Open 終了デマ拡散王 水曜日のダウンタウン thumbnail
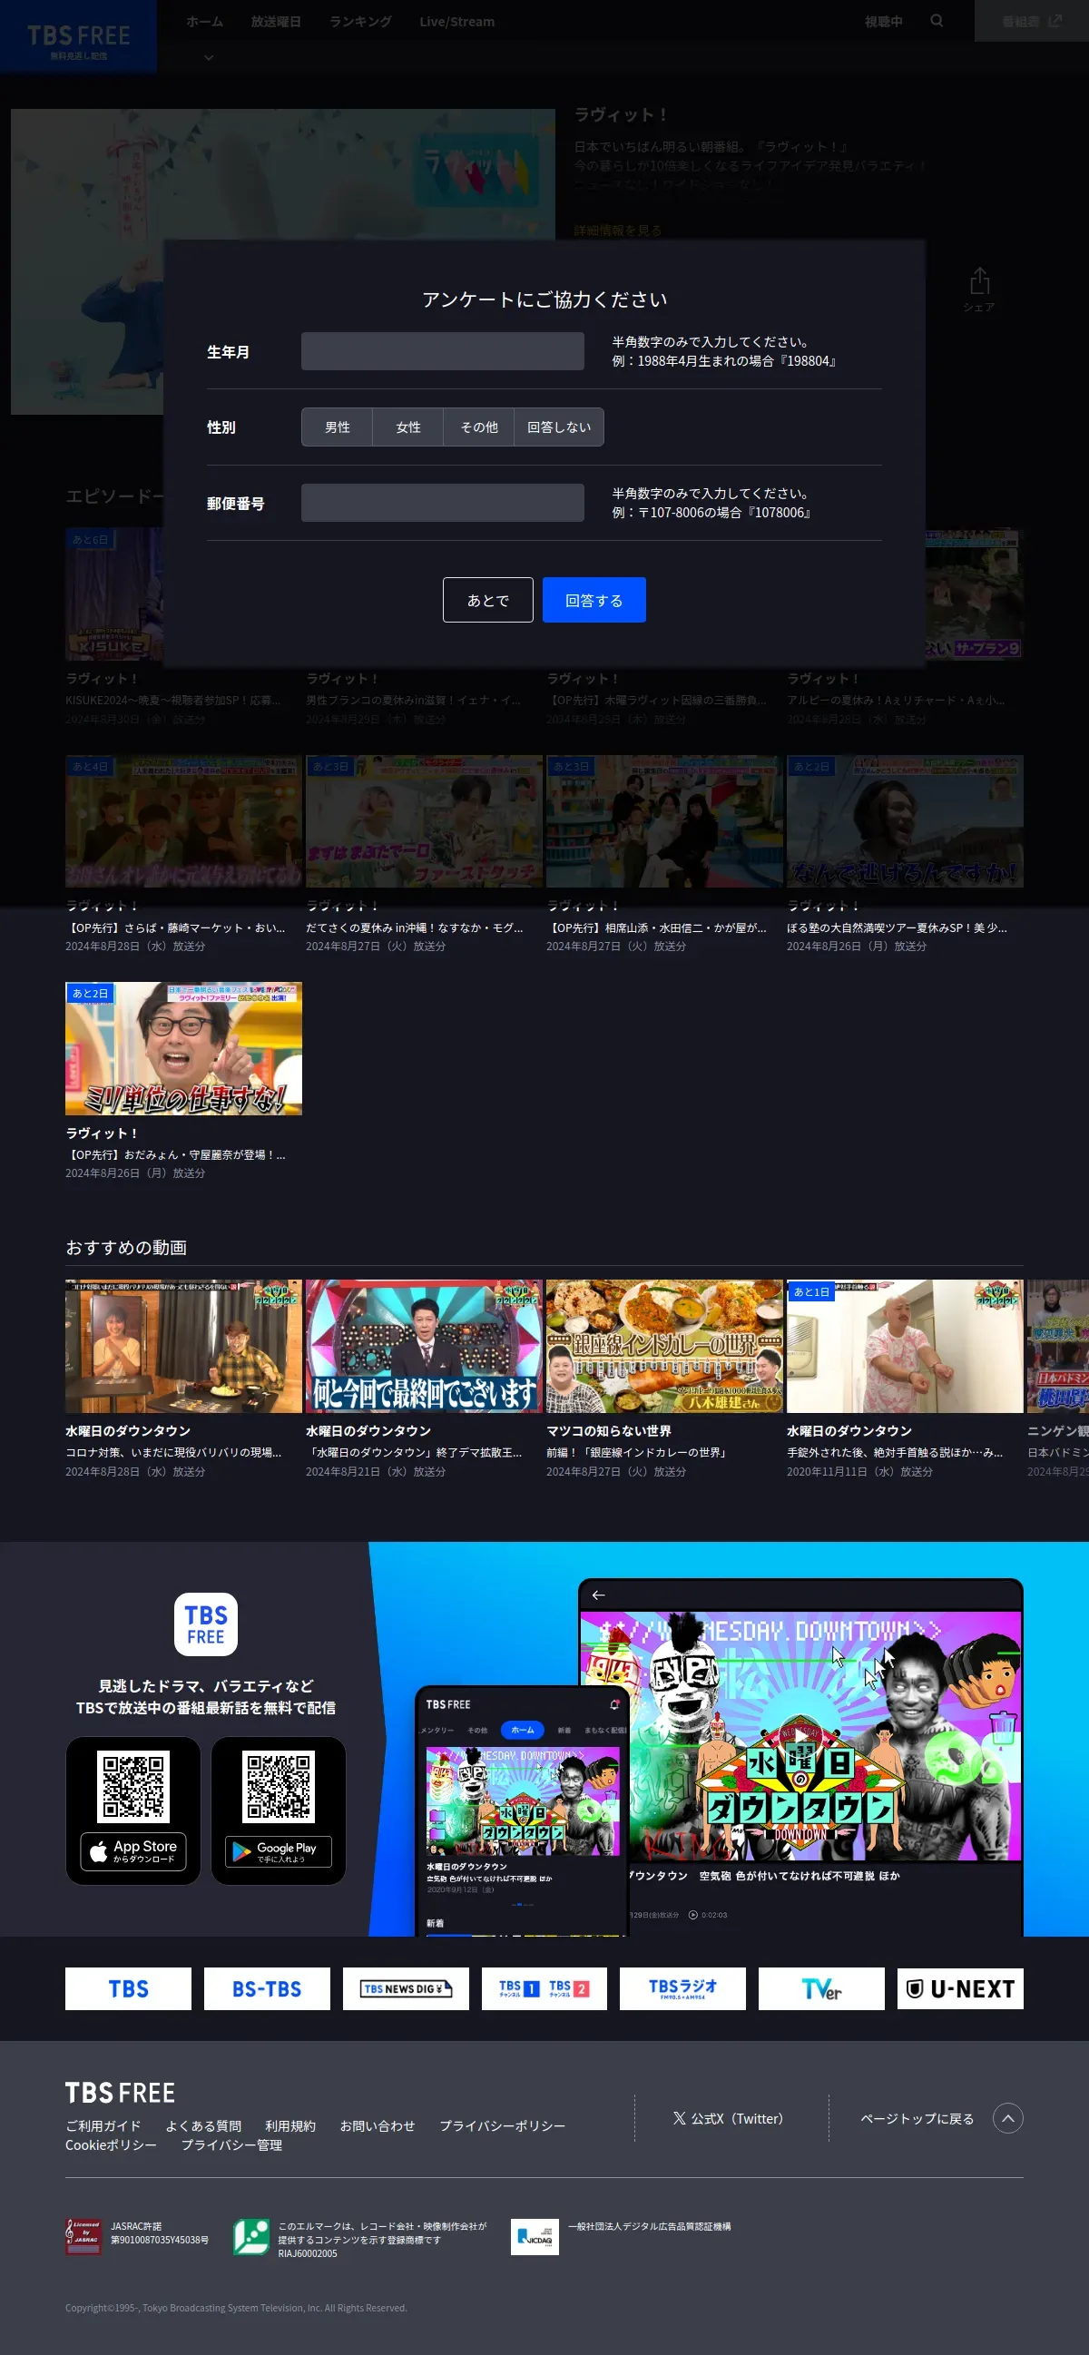 pos(423,1346)
